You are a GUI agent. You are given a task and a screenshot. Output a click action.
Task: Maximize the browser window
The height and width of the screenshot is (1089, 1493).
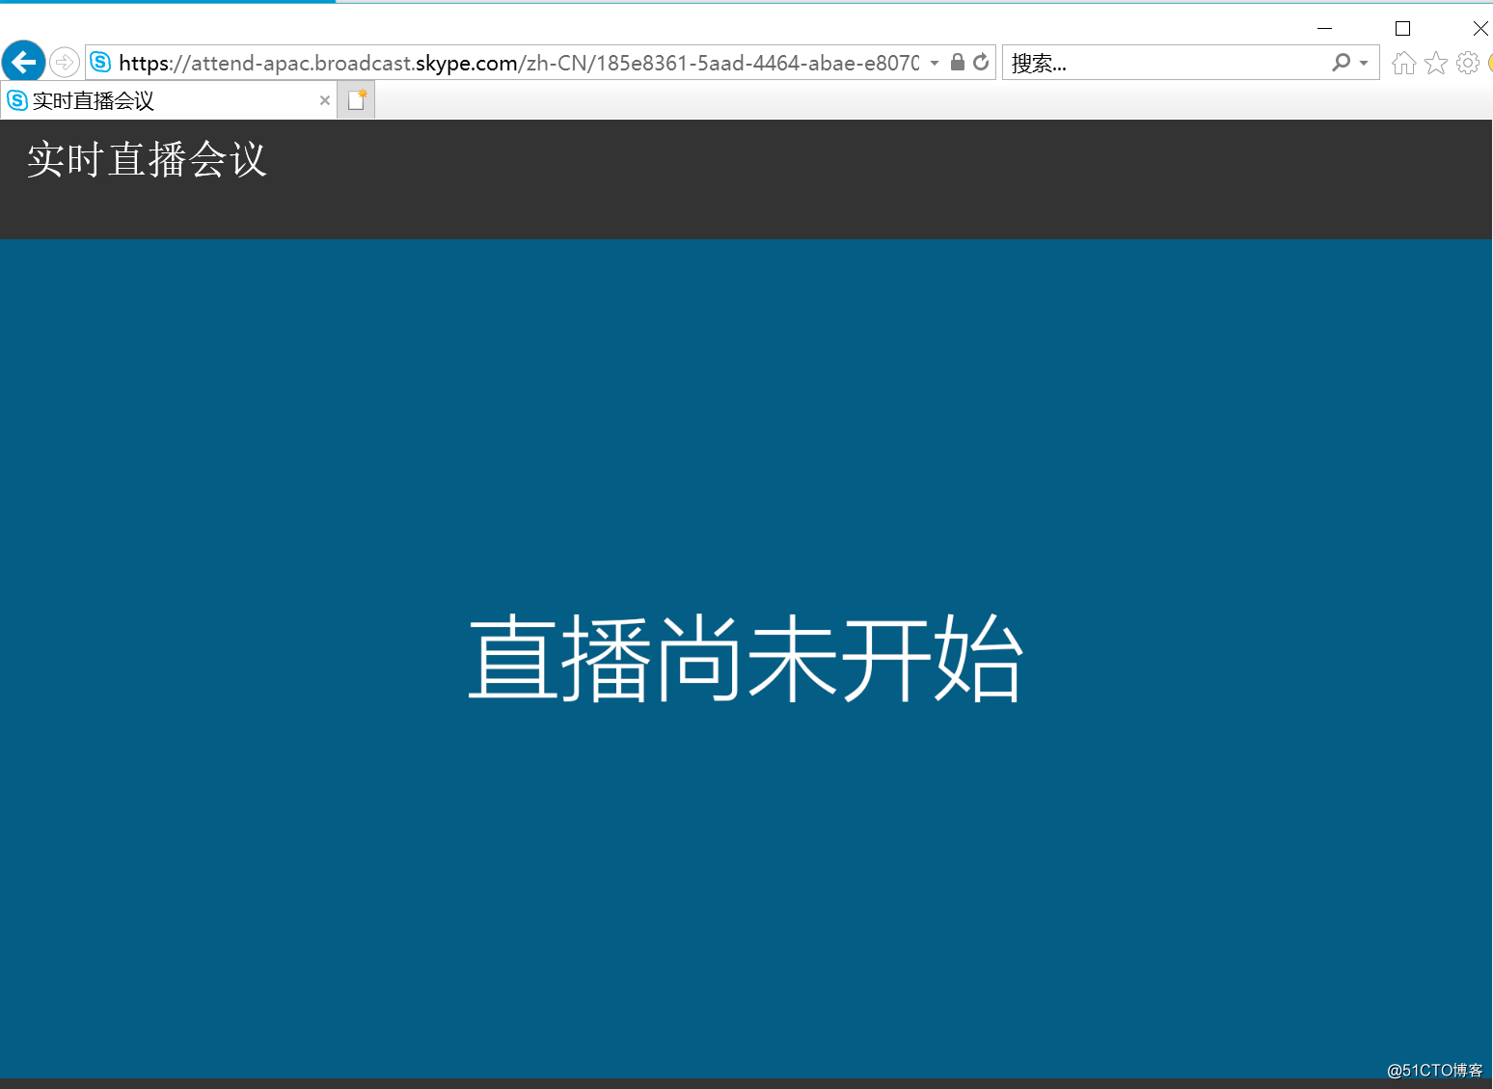click(1402, 28)
